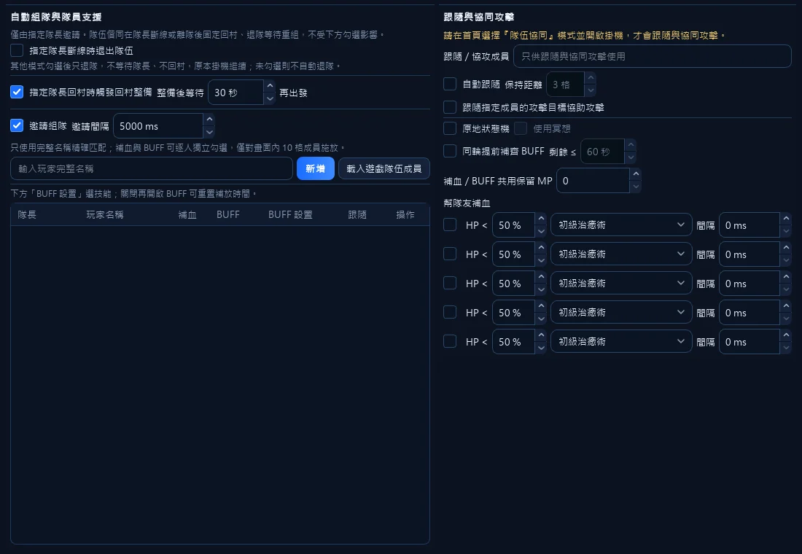This screenshot has width=802, height=554.
Task: Open the fifth 初級治癒術 skill dropdown
Action: coord(621,341)
